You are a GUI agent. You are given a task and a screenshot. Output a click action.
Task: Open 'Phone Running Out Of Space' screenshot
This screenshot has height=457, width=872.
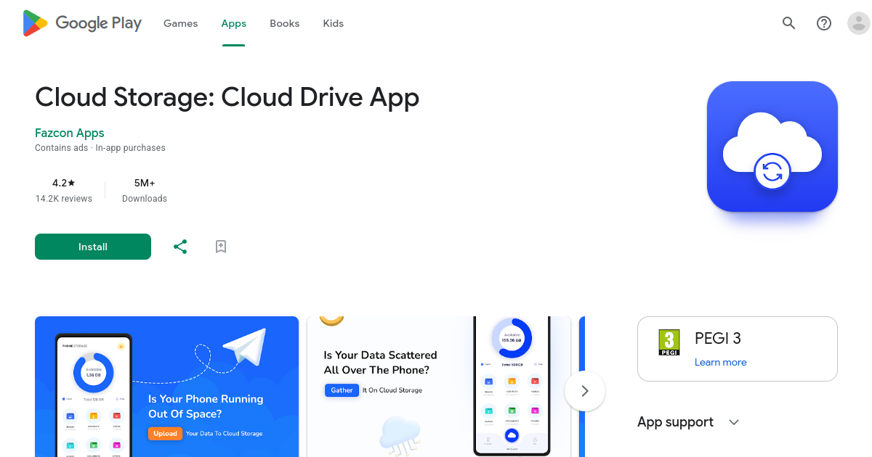(167, 387)
